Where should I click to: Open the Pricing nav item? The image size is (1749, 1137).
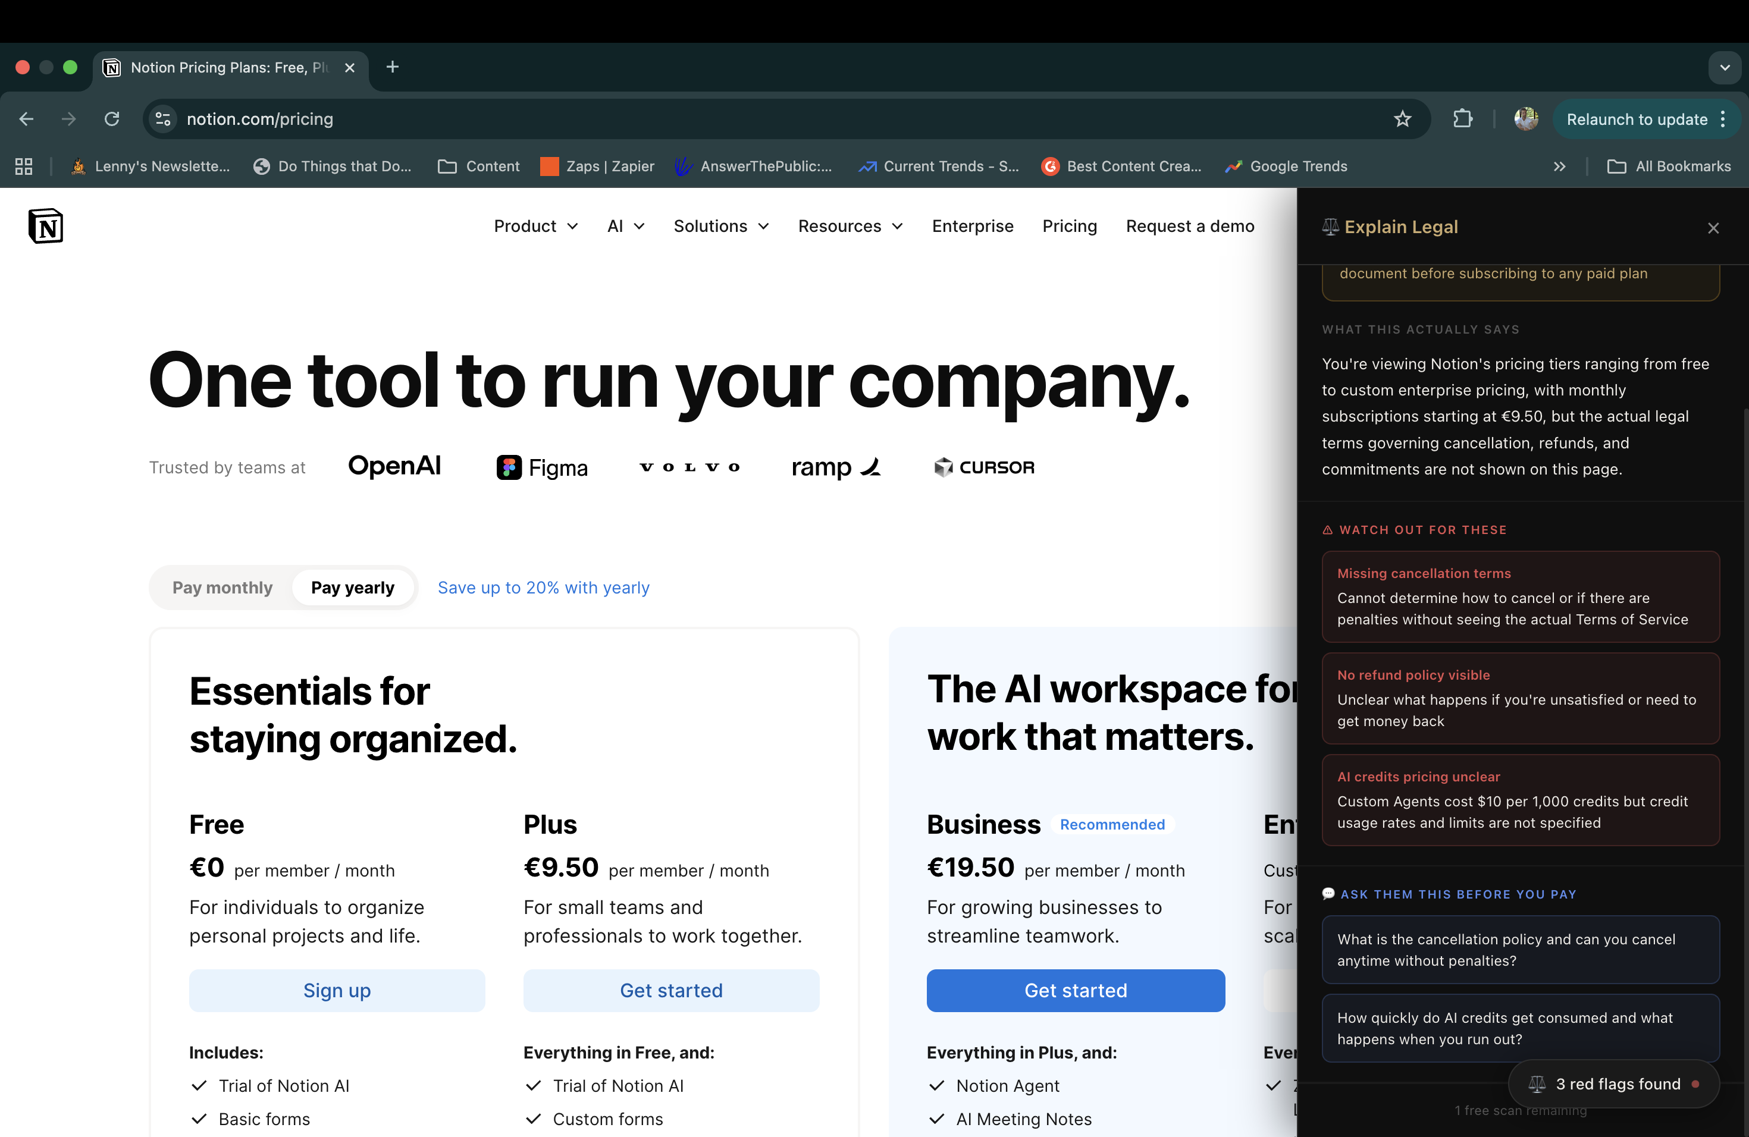click(1070, 226)
